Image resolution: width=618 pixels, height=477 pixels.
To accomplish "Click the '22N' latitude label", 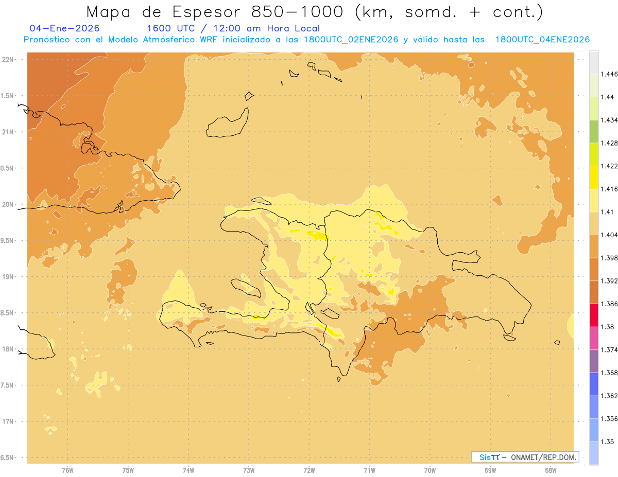I will (8, 60).
